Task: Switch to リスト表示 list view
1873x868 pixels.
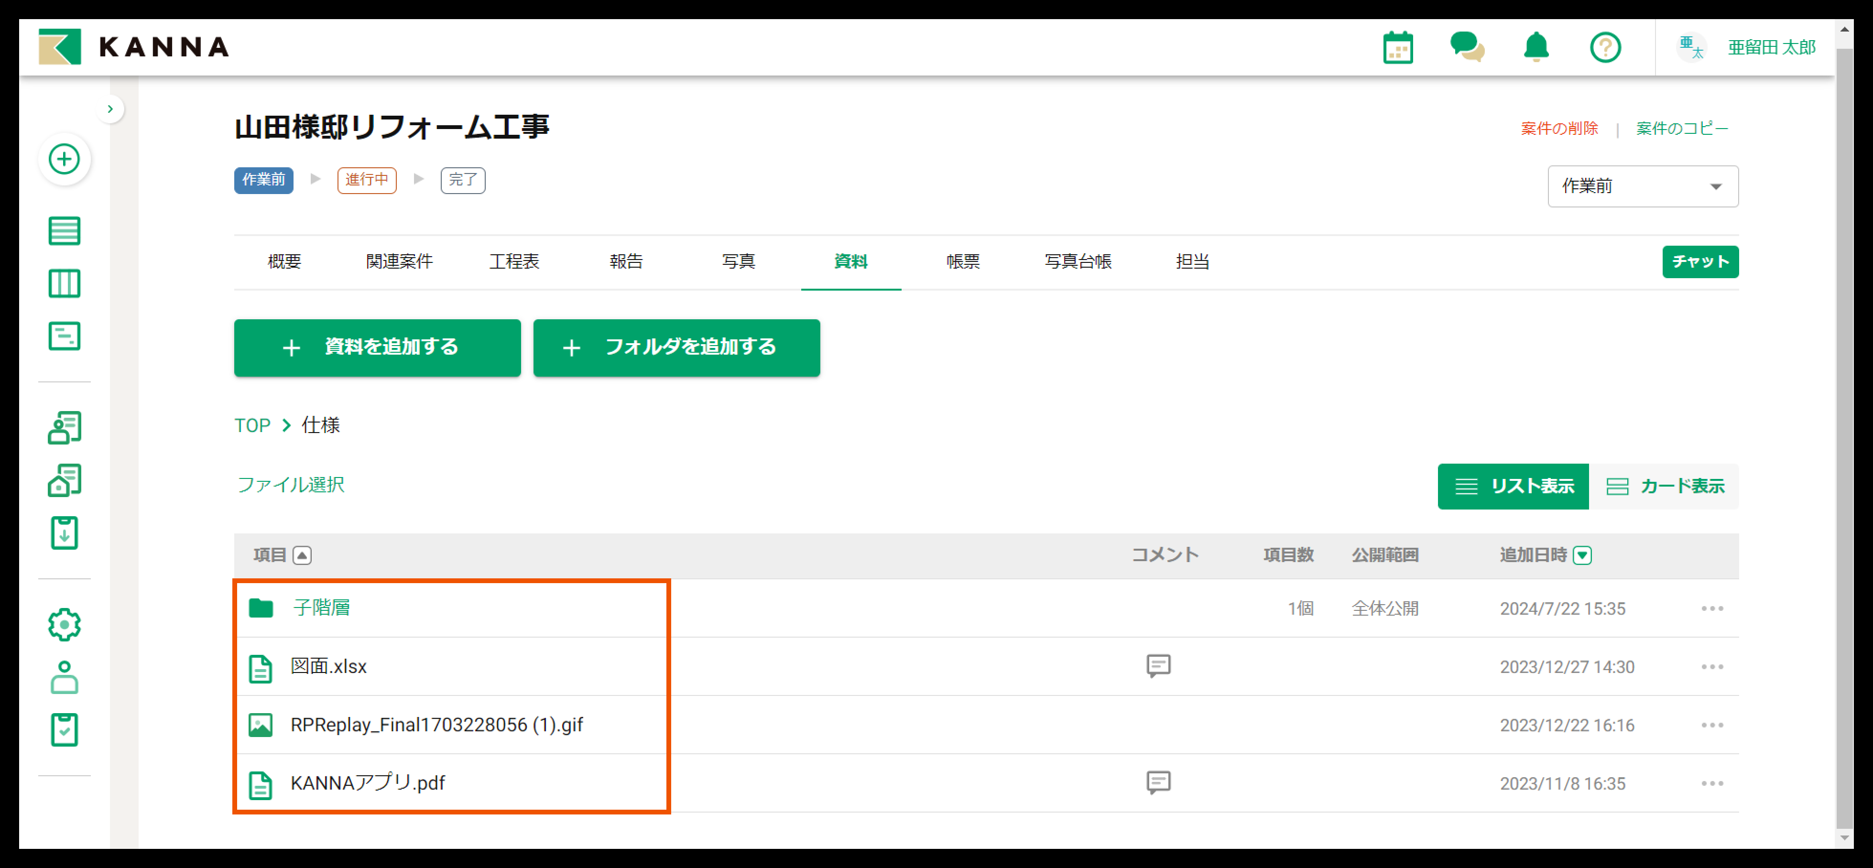Action: click(1513, 487)
